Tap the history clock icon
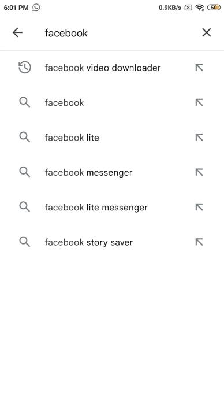The height and width of the screenshot is (399, 224). click(25, 68)
